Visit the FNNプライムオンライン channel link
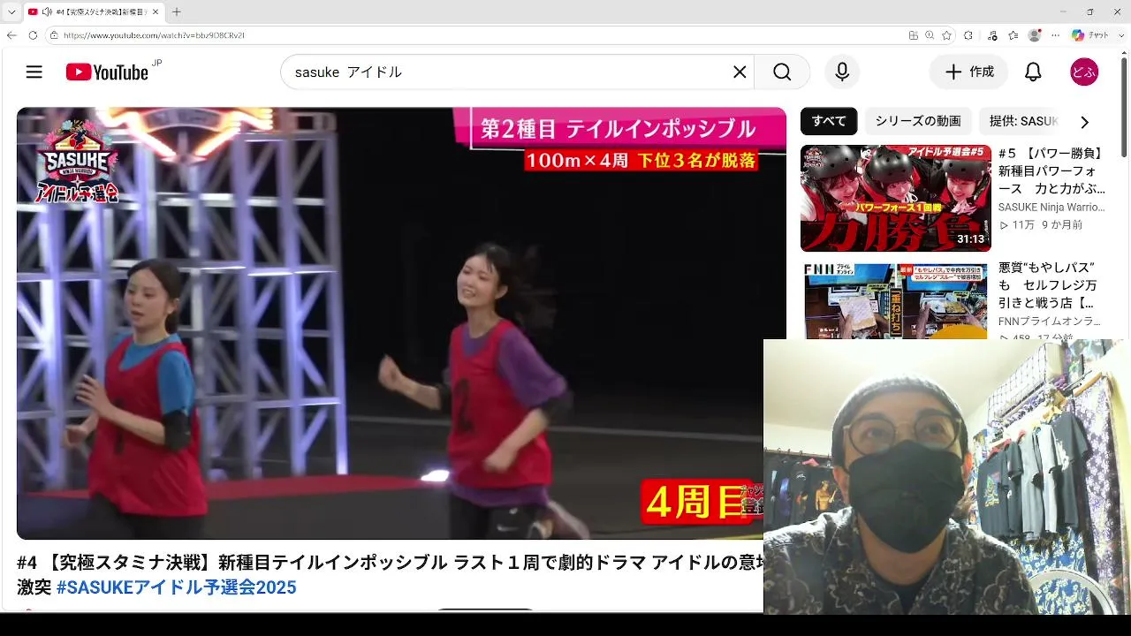 tap(1050, 322)
